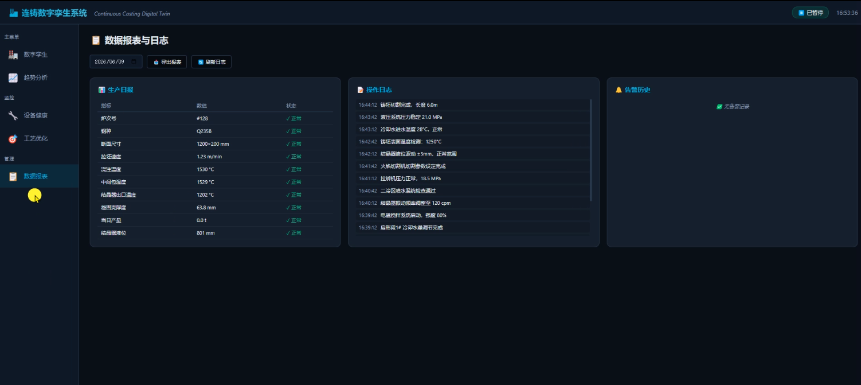Click the 已暂停 status button
861x385 pixels.
point(810,13)
